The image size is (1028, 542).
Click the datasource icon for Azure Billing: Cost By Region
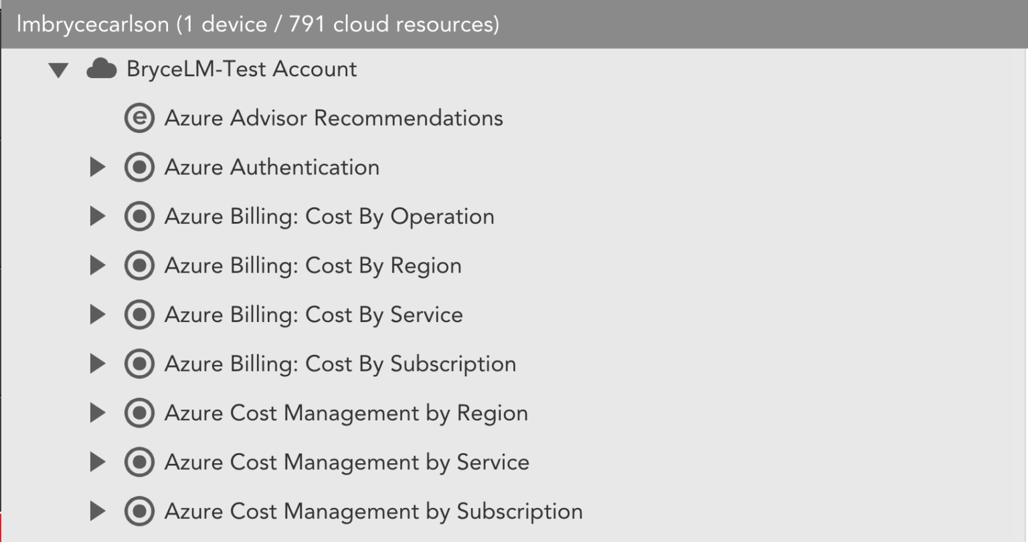pos(139,265)
